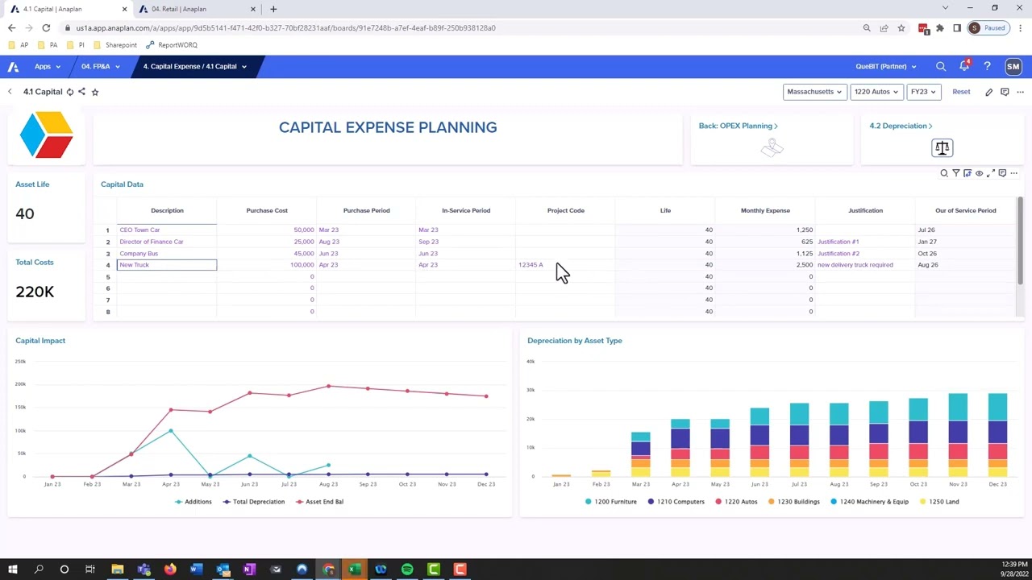
Task: Open the Windows Start menu
Action: click(12, 570)
